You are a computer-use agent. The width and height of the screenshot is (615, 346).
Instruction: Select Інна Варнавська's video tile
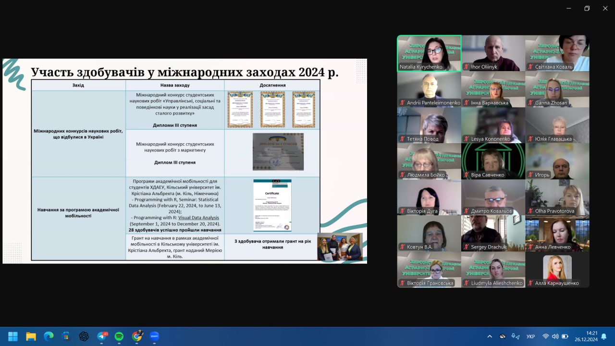493,89
